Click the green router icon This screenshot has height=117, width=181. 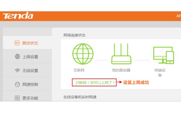[x=121, y=54]
